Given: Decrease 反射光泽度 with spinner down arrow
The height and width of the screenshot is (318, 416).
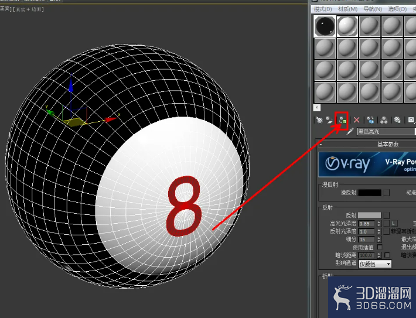Looking at the screenshot, I should pos(379,233).
